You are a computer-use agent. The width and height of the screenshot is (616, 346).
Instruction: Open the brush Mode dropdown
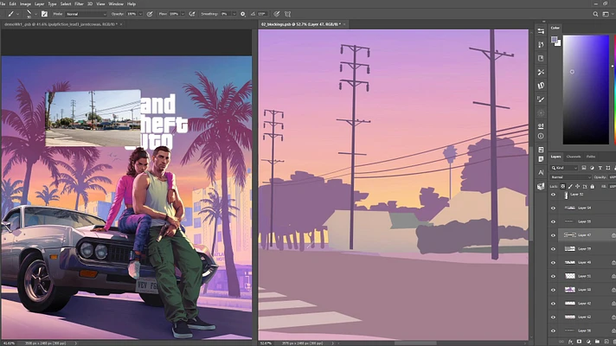pyautogui.click(x=86, y=14)
